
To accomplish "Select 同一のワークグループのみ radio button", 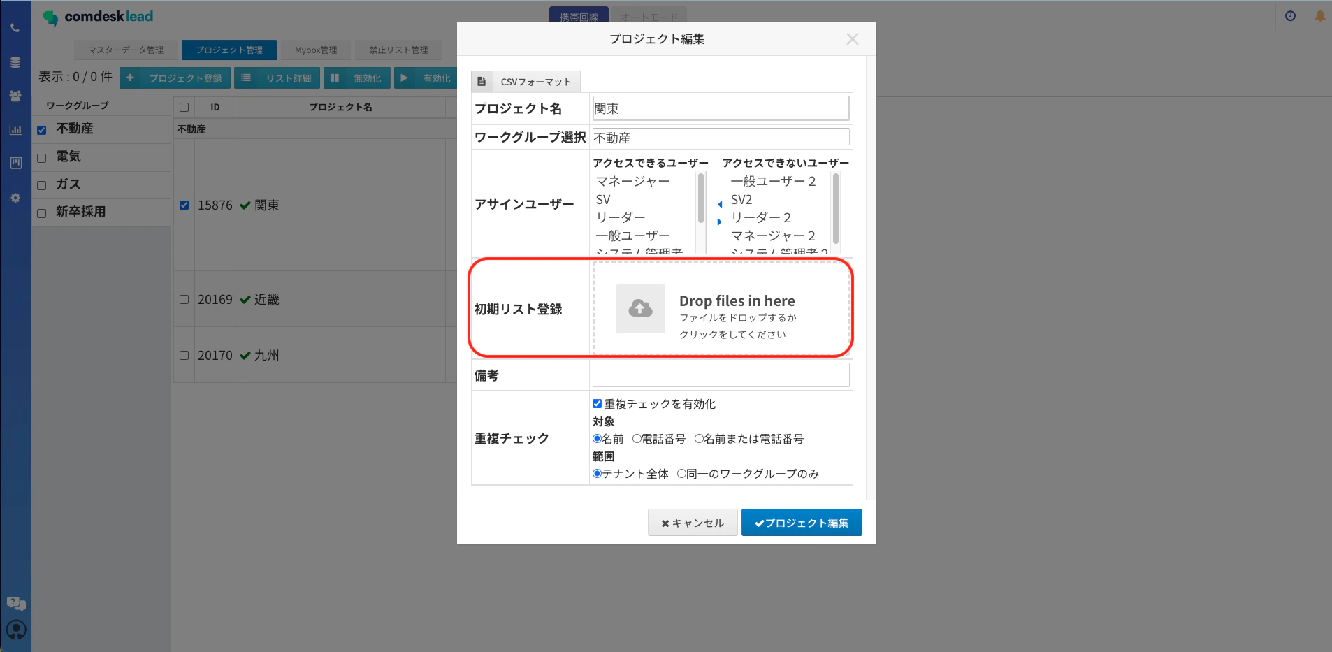I will tap(681, 474).
